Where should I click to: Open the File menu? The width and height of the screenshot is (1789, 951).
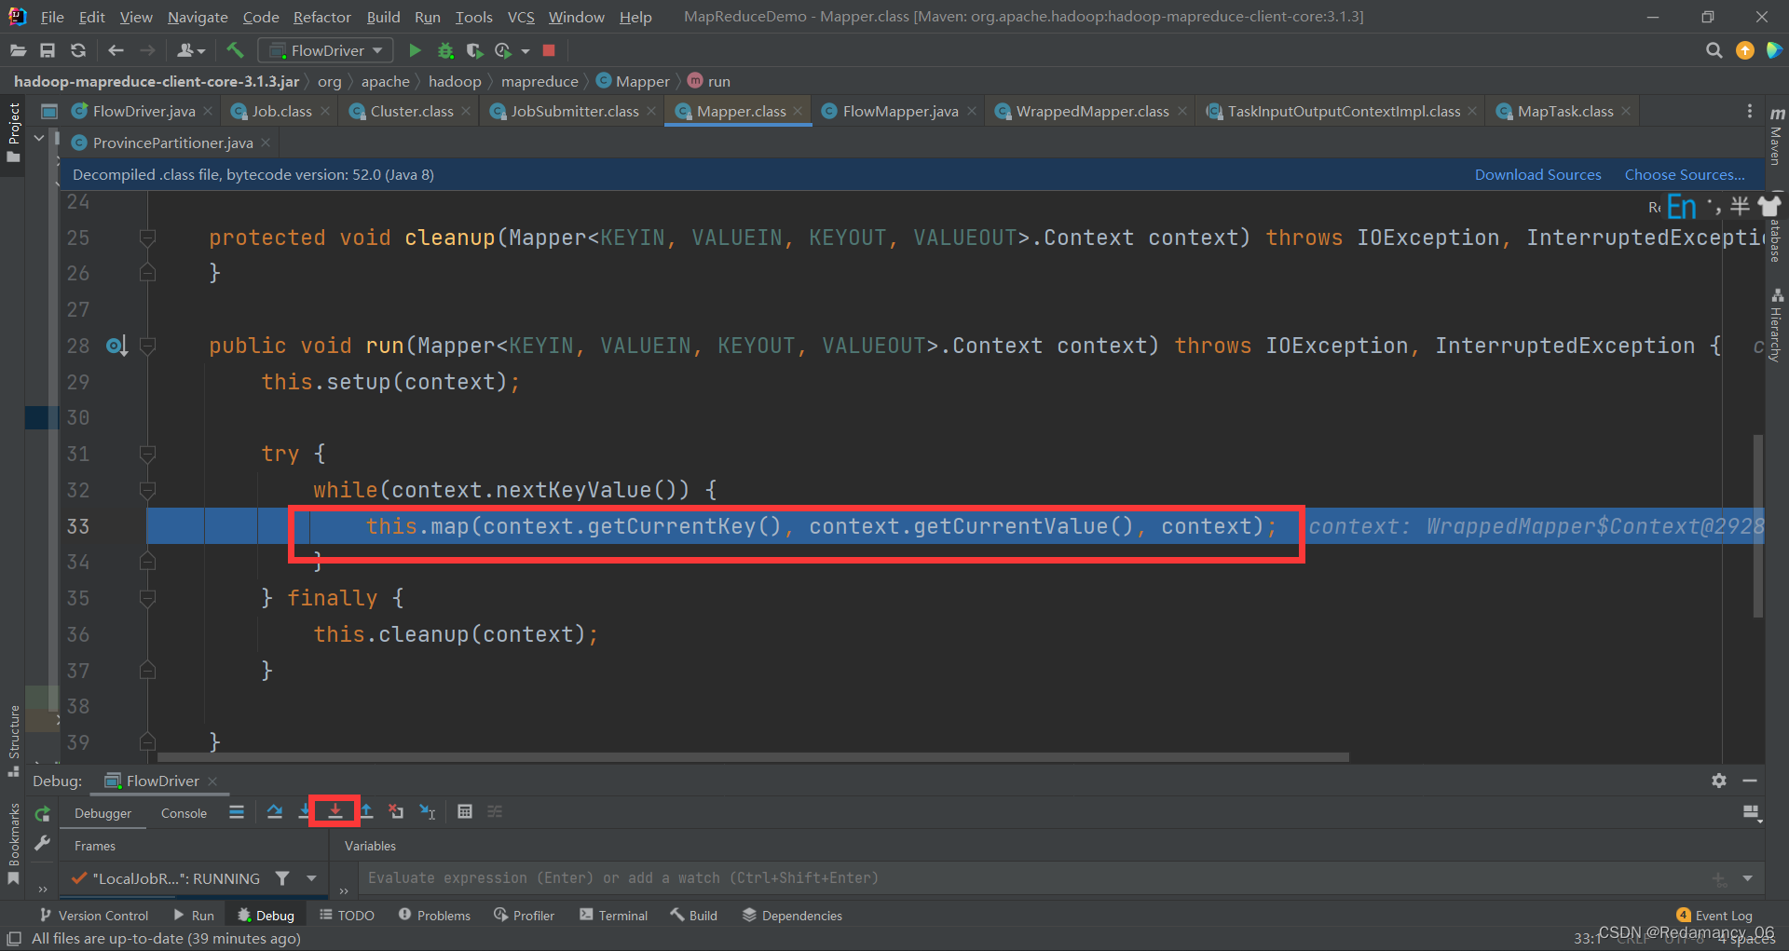pyautogui.click(x=52, y=17)
